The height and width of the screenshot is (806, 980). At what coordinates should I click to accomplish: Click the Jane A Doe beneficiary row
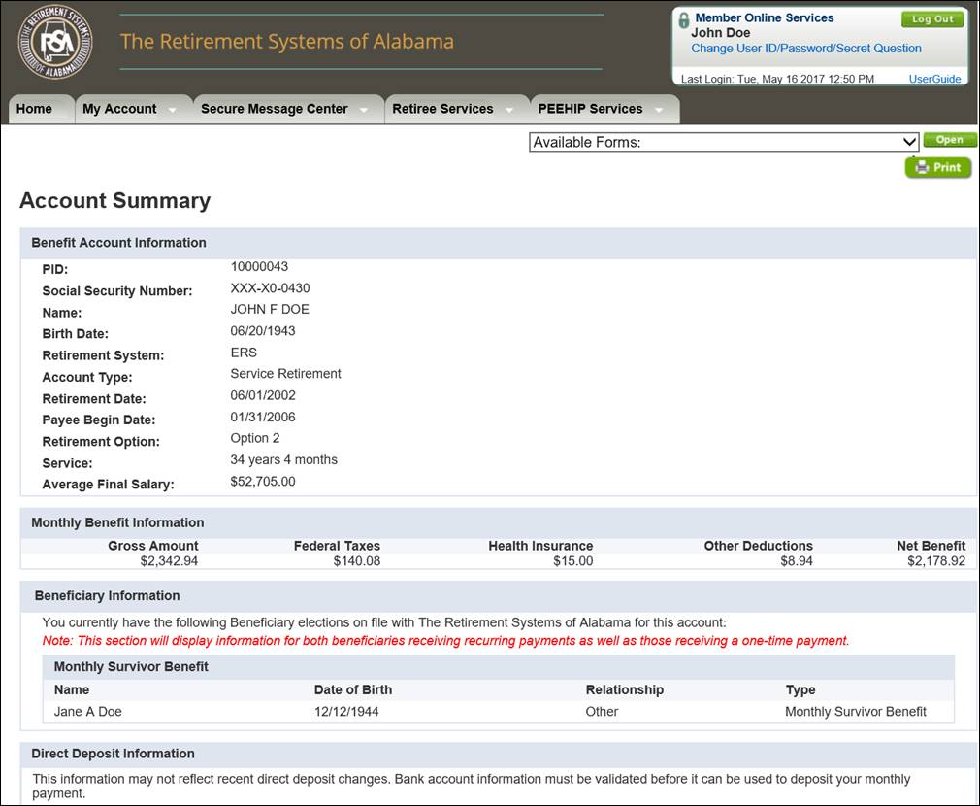tap(498, 712)
